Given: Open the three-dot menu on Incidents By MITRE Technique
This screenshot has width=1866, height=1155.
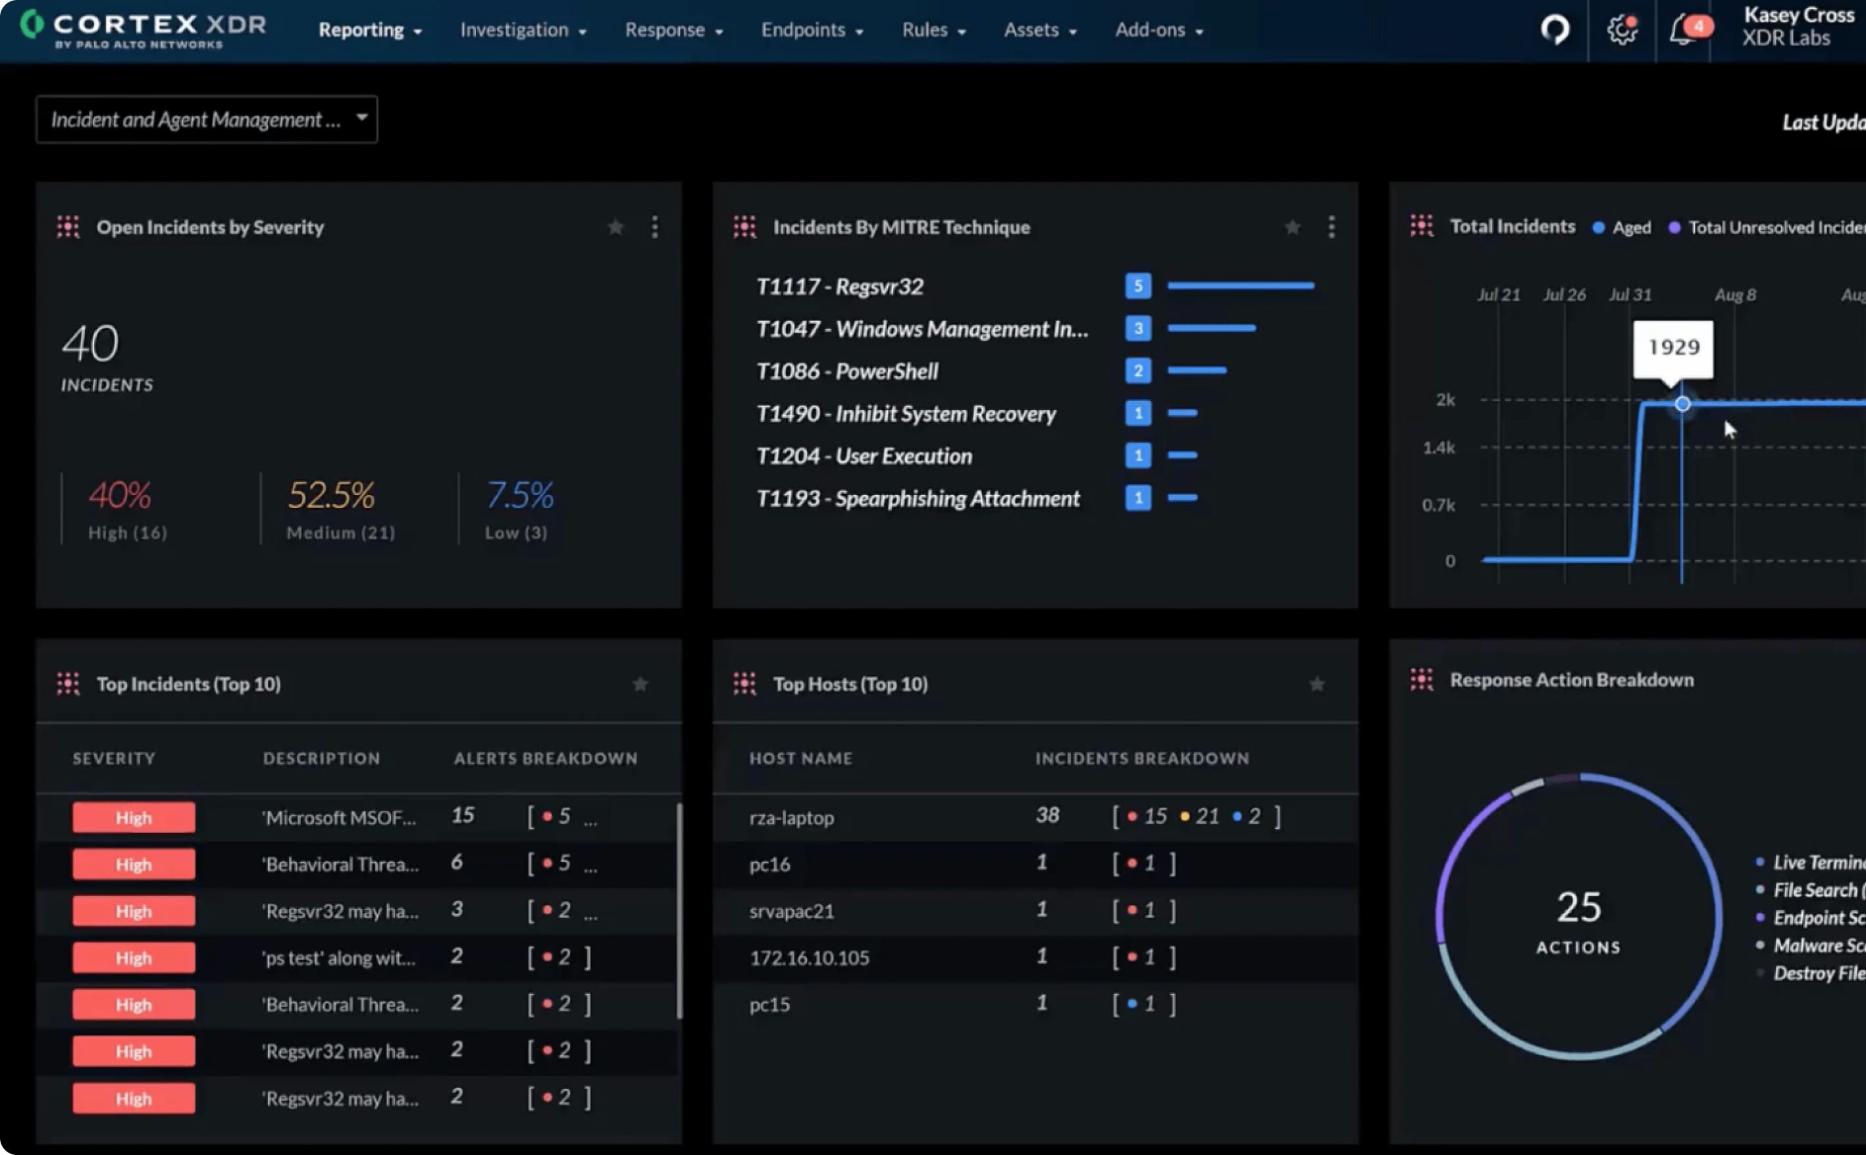Looking at the screenshot, I should pyautogui.click(x=1332, y=226).
